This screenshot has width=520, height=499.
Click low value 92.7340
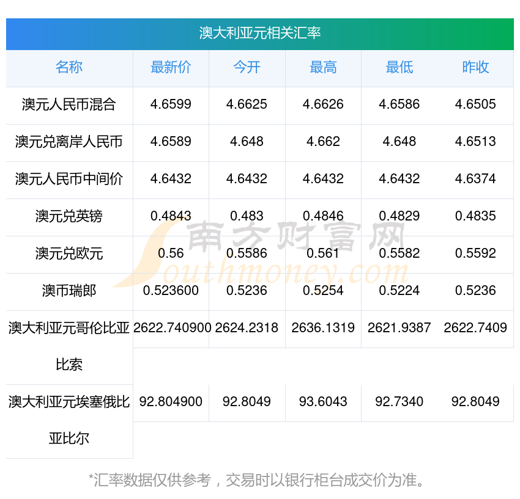(x=399, y=402)
